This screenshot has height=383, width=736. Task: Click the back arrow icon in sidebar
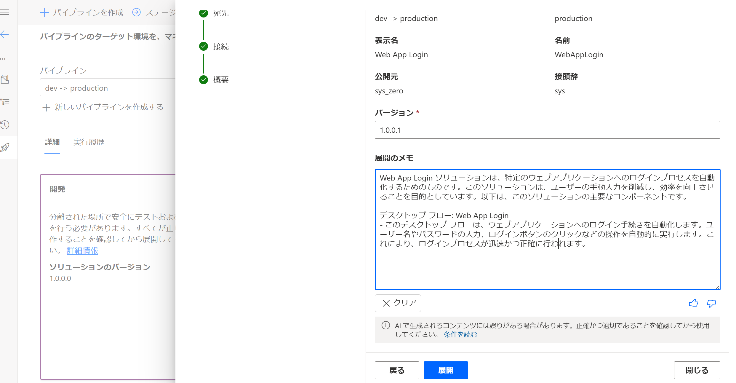pos(5,34)
